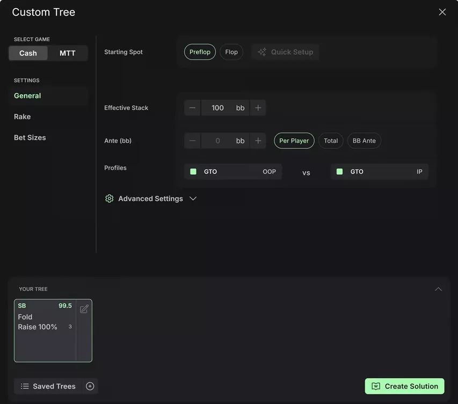Click the Quick Setup sparkle icon
The width and height of the screenshot is (458, 404).
pyautogui.click(x=262, y=52)
